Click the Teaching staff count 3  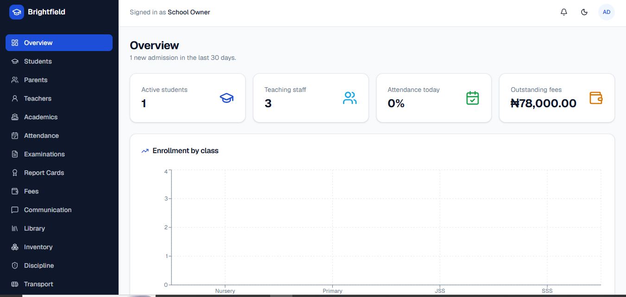[x=268, y=103]
